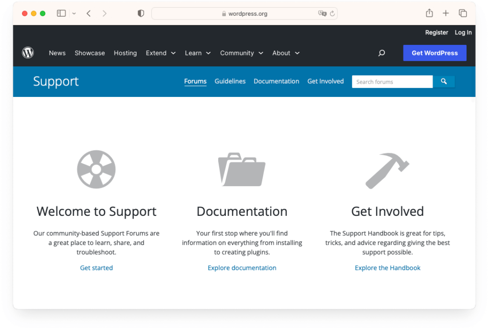The height and width of the screenshot is (328, 489).
Task: Reload the page
Action: pos(332,13)
